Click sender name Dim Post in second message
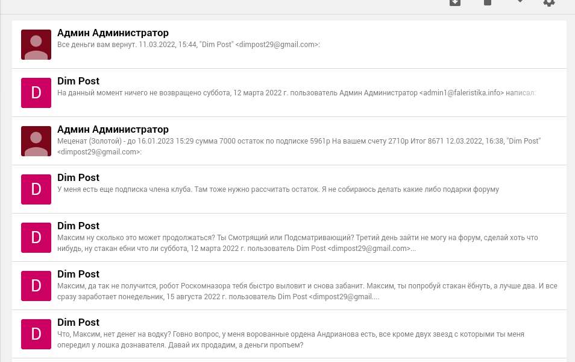The width and height of the screenshot is (575, 362). pos(78,81)
